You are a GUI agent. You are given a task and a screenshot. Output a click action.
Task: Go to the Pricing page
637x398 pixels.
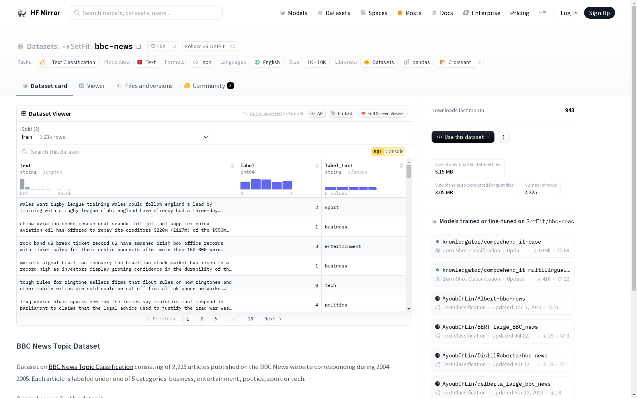pos(520,13)
